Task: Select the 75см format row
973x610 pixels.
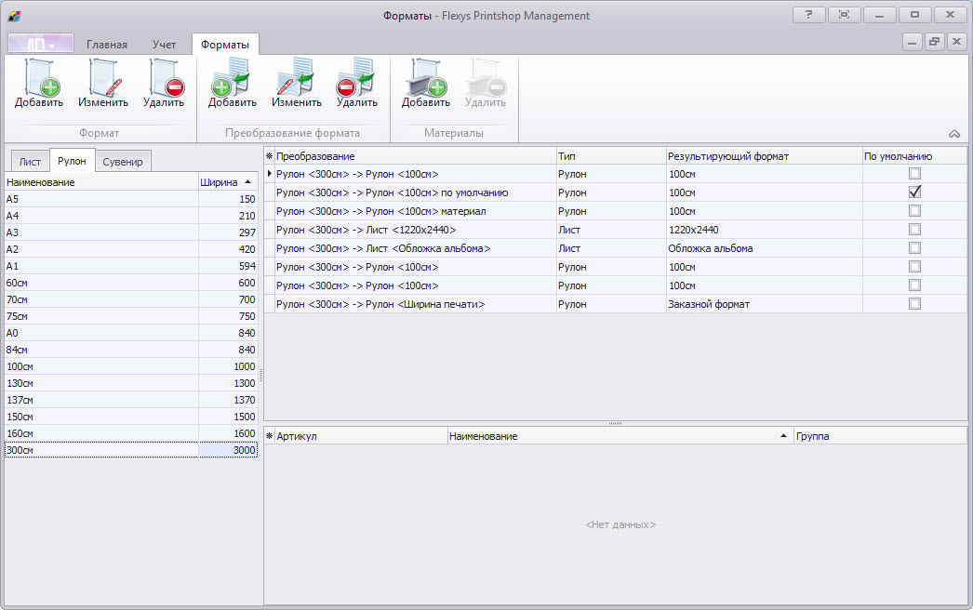Action: point(131,316)
